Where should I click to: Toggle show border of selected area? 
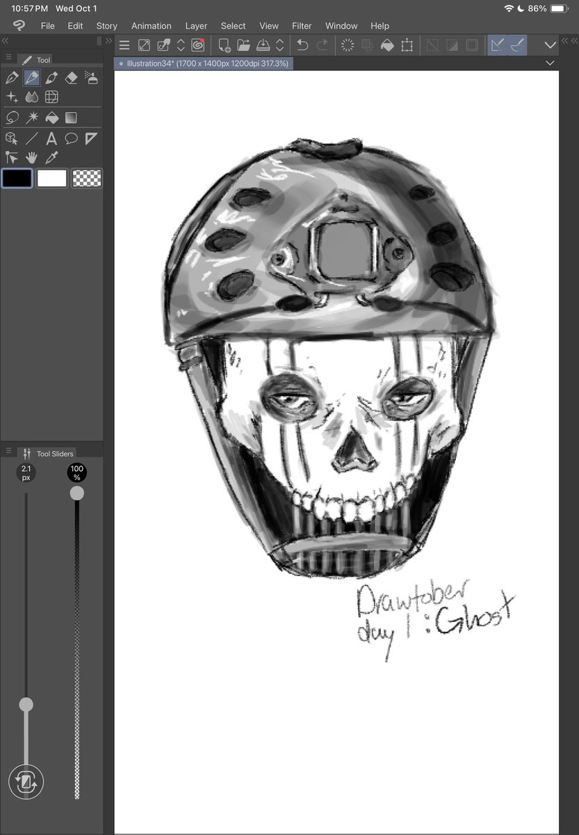(472, 46)
